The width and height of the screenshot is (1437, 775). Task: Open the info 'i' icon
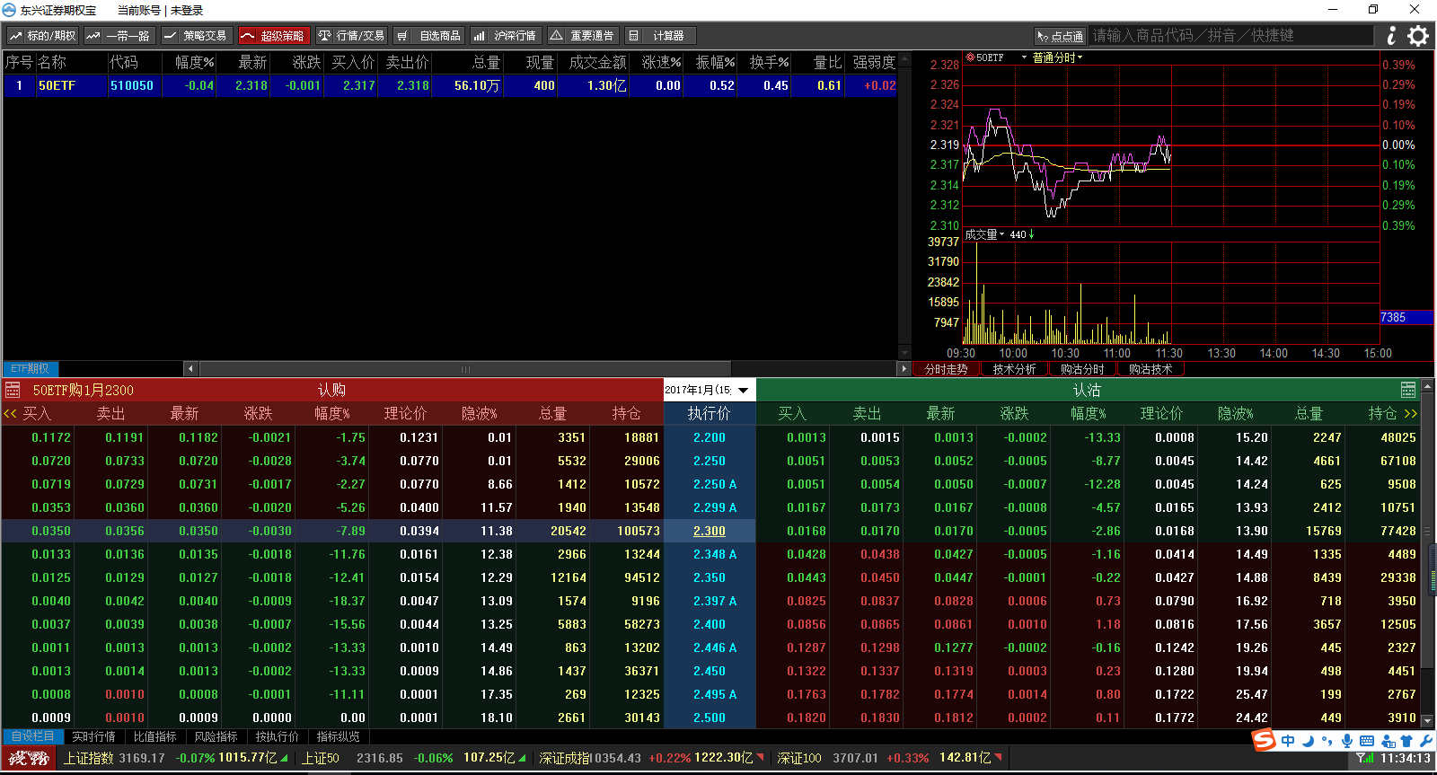(x=1391, y=36)
